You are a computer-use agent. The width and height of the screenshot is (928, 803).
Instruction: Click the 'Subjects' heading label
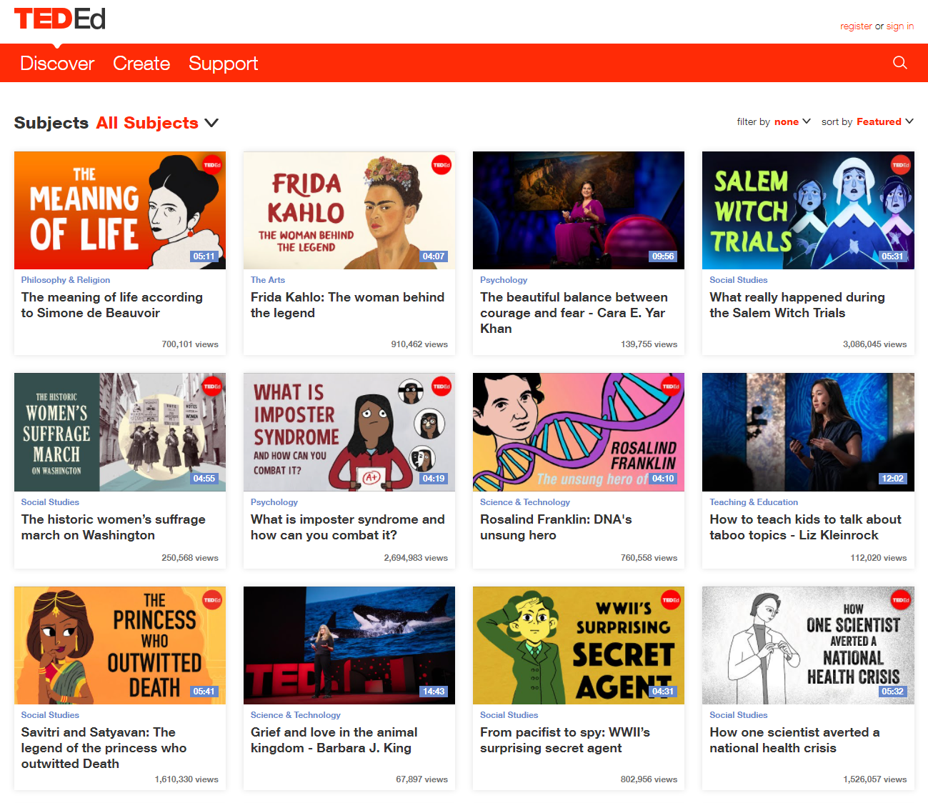pos(51,123)
